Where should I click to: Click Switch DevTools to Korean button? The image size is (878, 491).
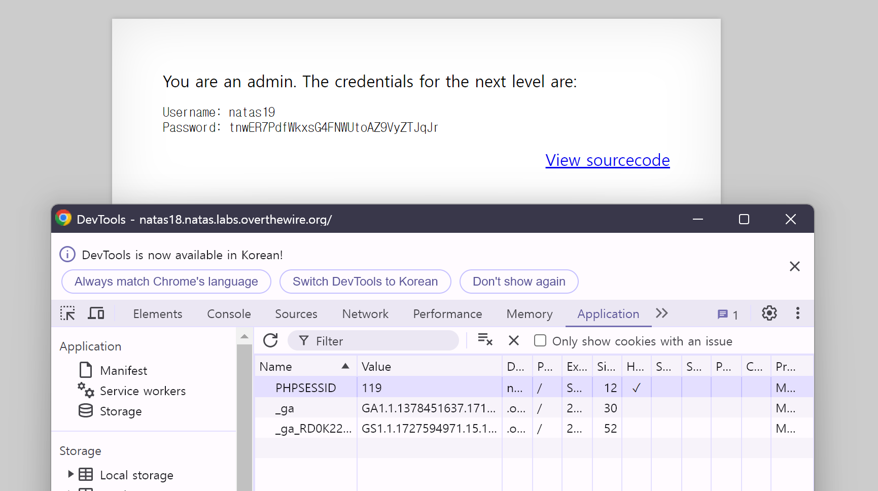pos(365,282)
